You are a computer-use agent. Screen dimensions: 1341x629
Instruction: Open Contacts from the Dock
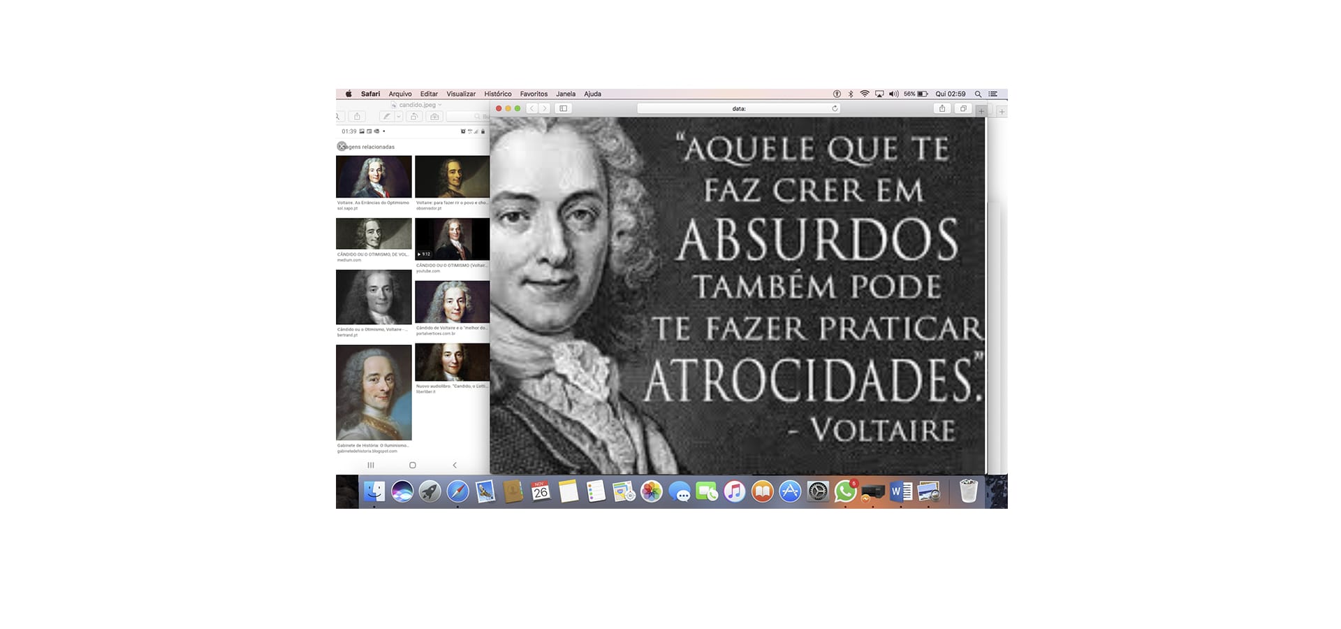point(513,491)
